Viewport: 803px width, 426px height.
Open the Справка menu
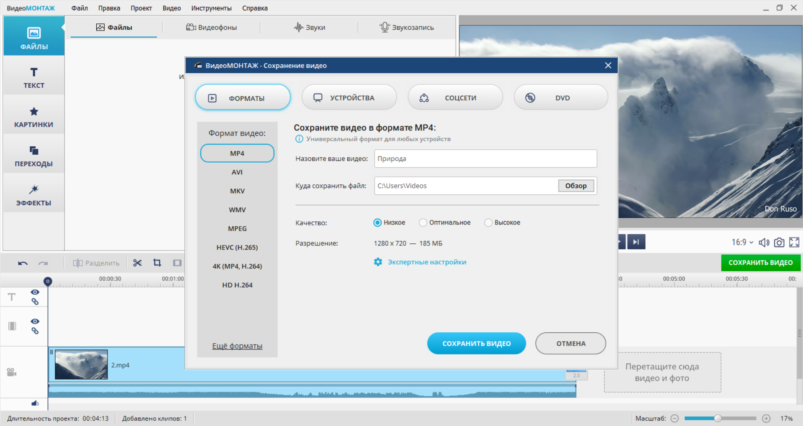click(255, 8)
